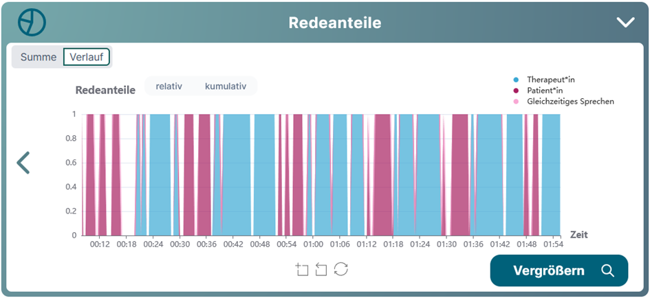Viewport: 650px width, 298px height.
Task: Click the pink Gleichzeitiges Sprechen legend dot
Action: tap(516, 102)
